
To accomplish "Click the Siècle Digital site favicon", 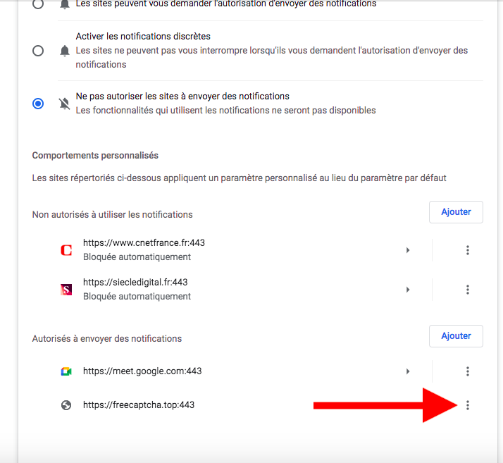I will coord(66,290).
